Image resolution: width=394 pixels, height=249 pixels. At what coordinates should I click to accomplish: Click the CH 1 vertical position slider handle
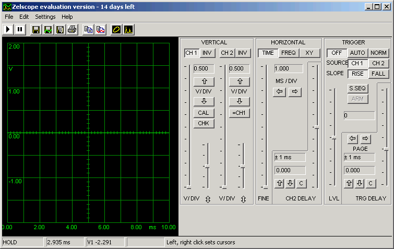[x=208, y=167]
